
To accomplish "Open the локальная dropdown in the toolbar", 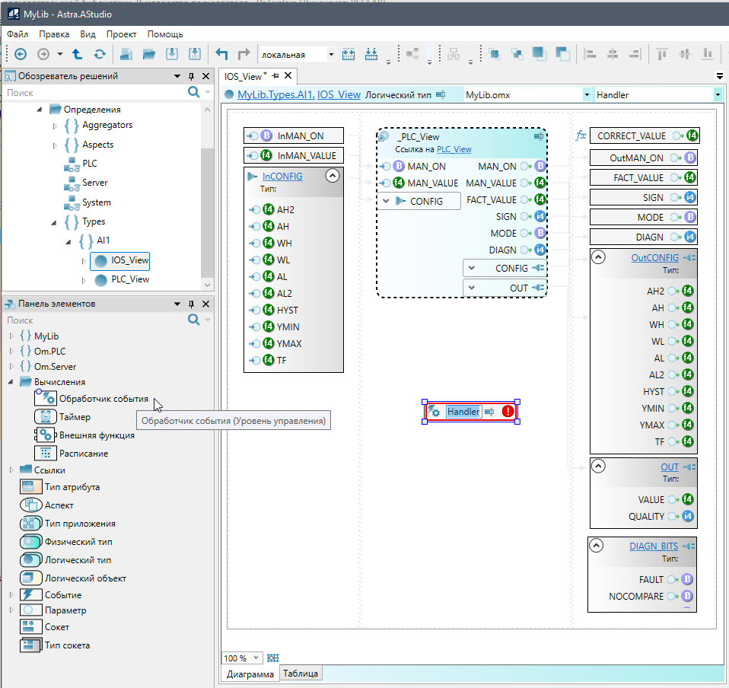I will [x=331, y=55].
